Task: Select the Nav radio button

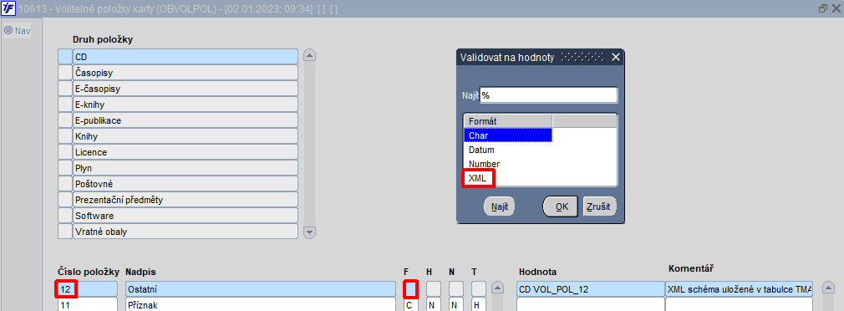Action: [8, 31]
